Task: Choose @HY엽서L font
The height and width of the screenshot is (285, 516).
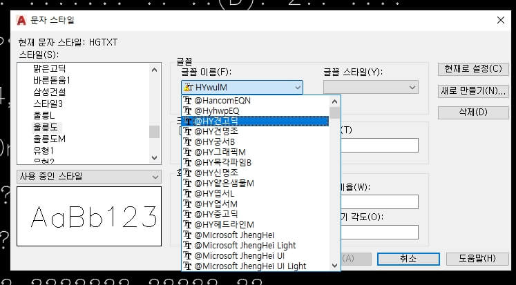Action: pos(256,194)
